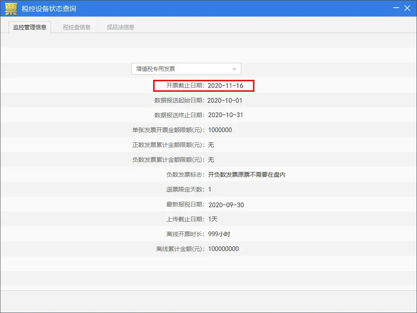Go to the 成品油信息 tab

[x=120, y=27]
